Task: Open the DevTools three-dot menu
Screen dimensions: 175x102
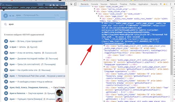Action: (170, 4)
